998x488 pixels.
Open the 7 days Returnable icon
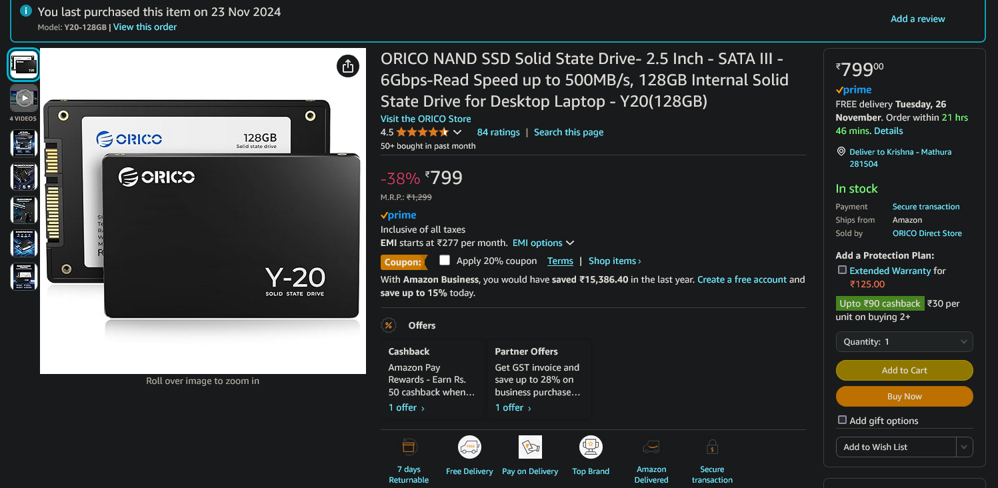point(409,447)
